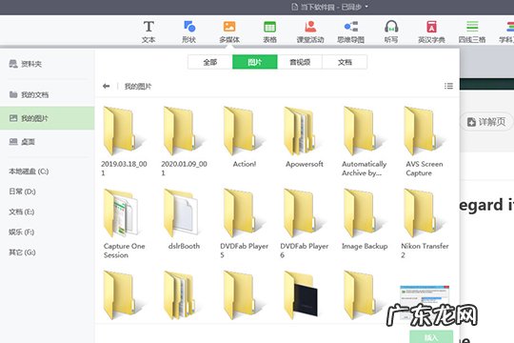Select the 2019.03.18_001 folder

124,141
